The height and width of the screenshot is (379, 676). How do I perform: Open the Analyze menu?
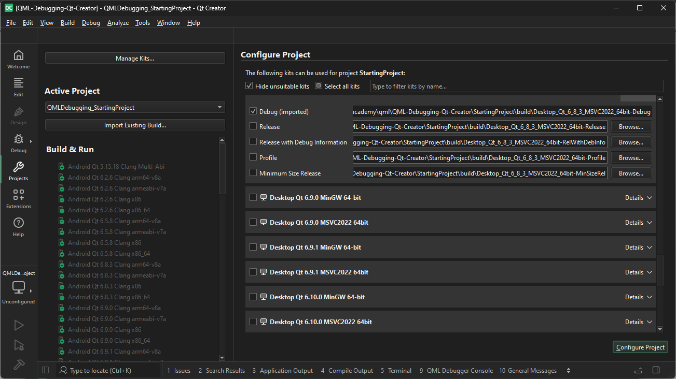coord(118,22)
